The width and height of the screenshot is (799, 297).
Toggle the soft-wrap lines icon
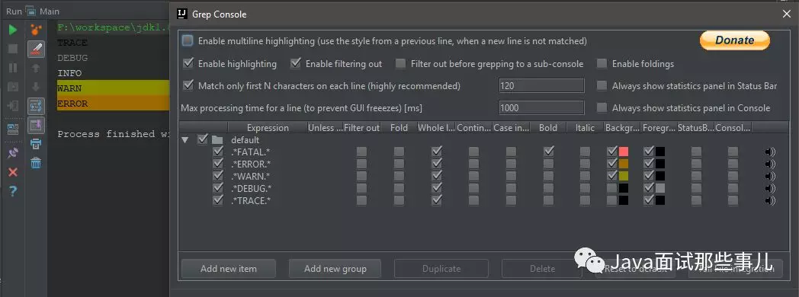36,107
